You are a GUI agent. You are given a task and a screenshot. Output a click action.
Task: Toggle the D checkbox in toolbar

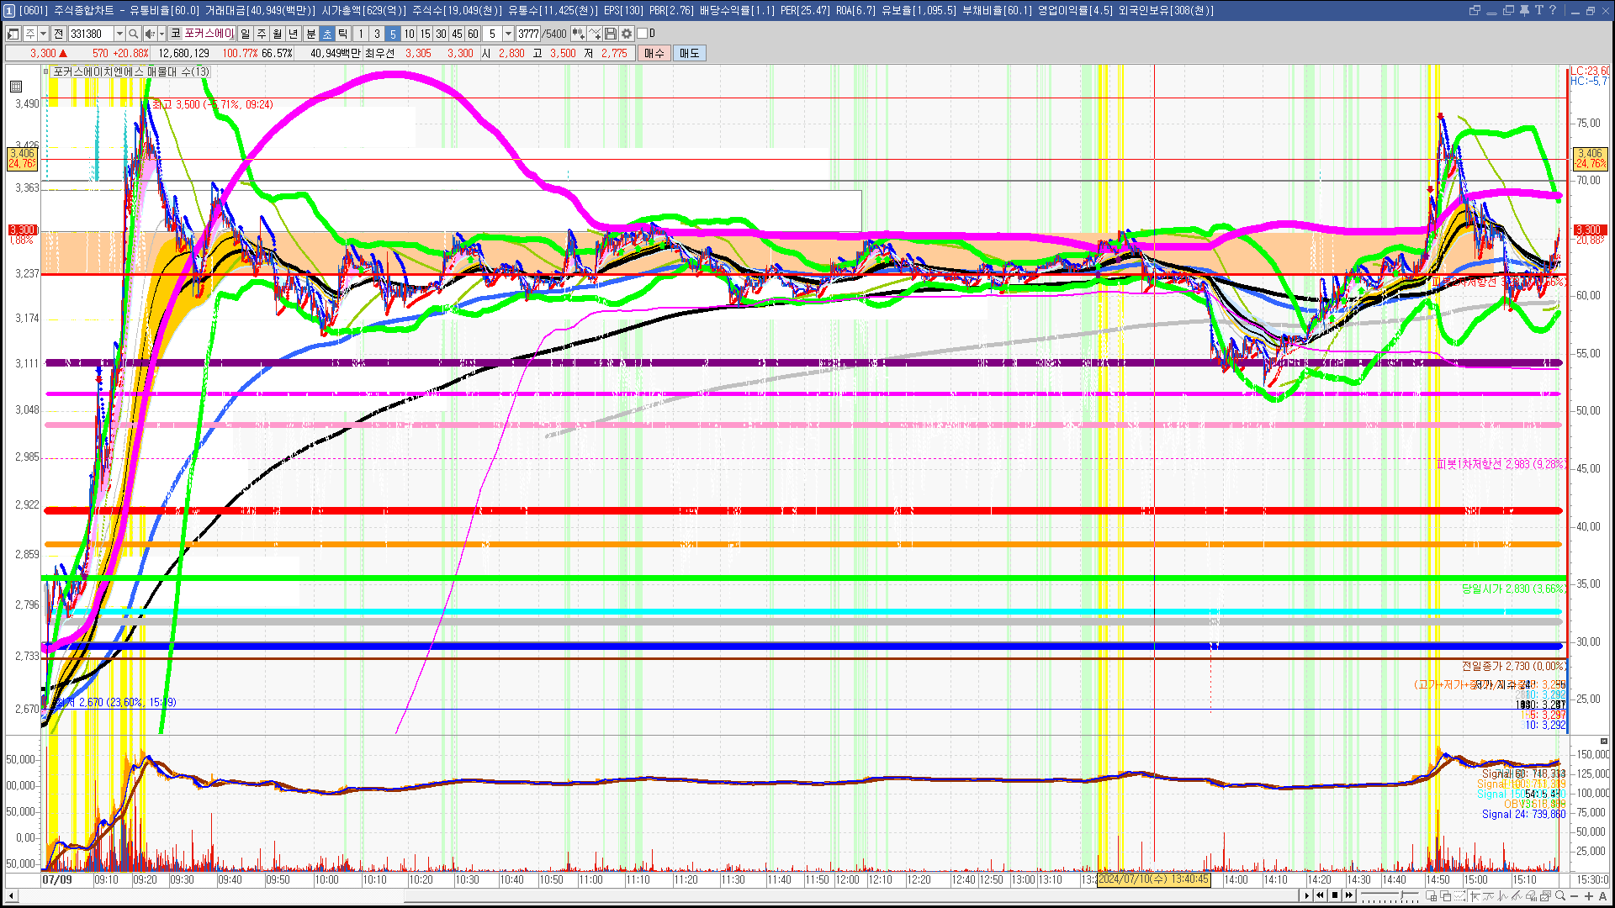643,34
